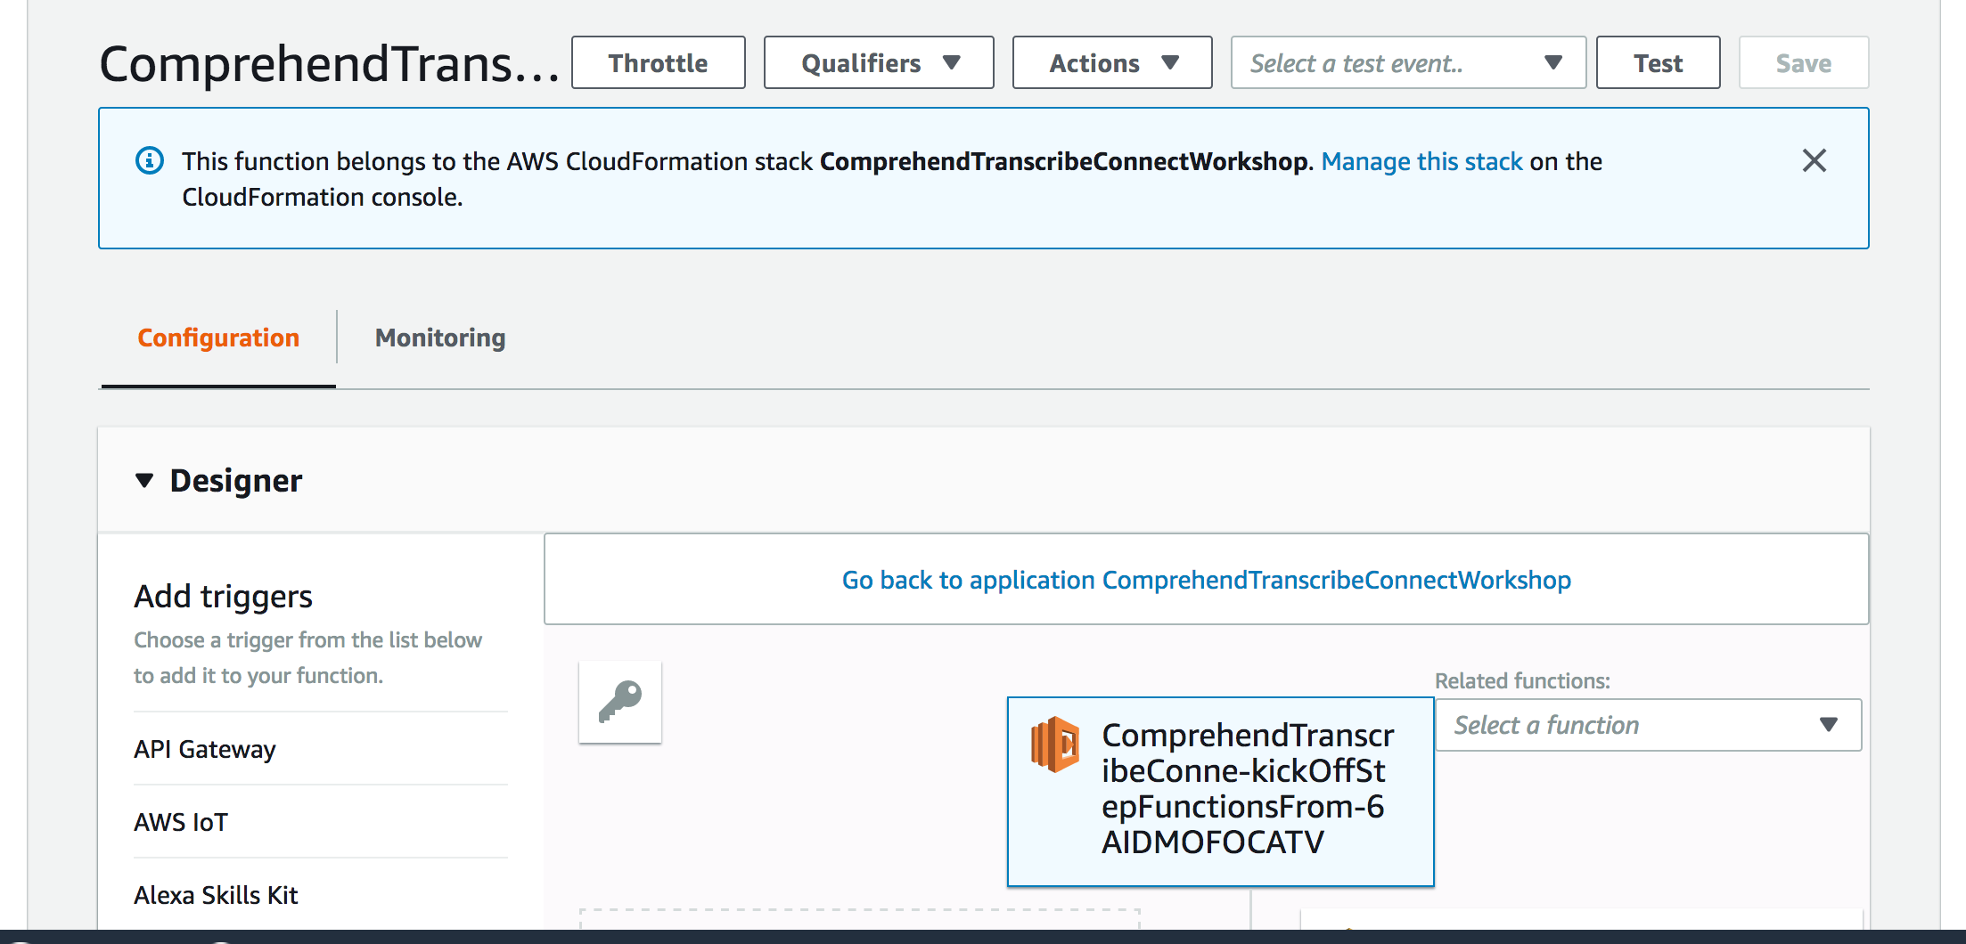Click the Related functions label
Screen dimensions: 1966x944
tap(1522, 680)
